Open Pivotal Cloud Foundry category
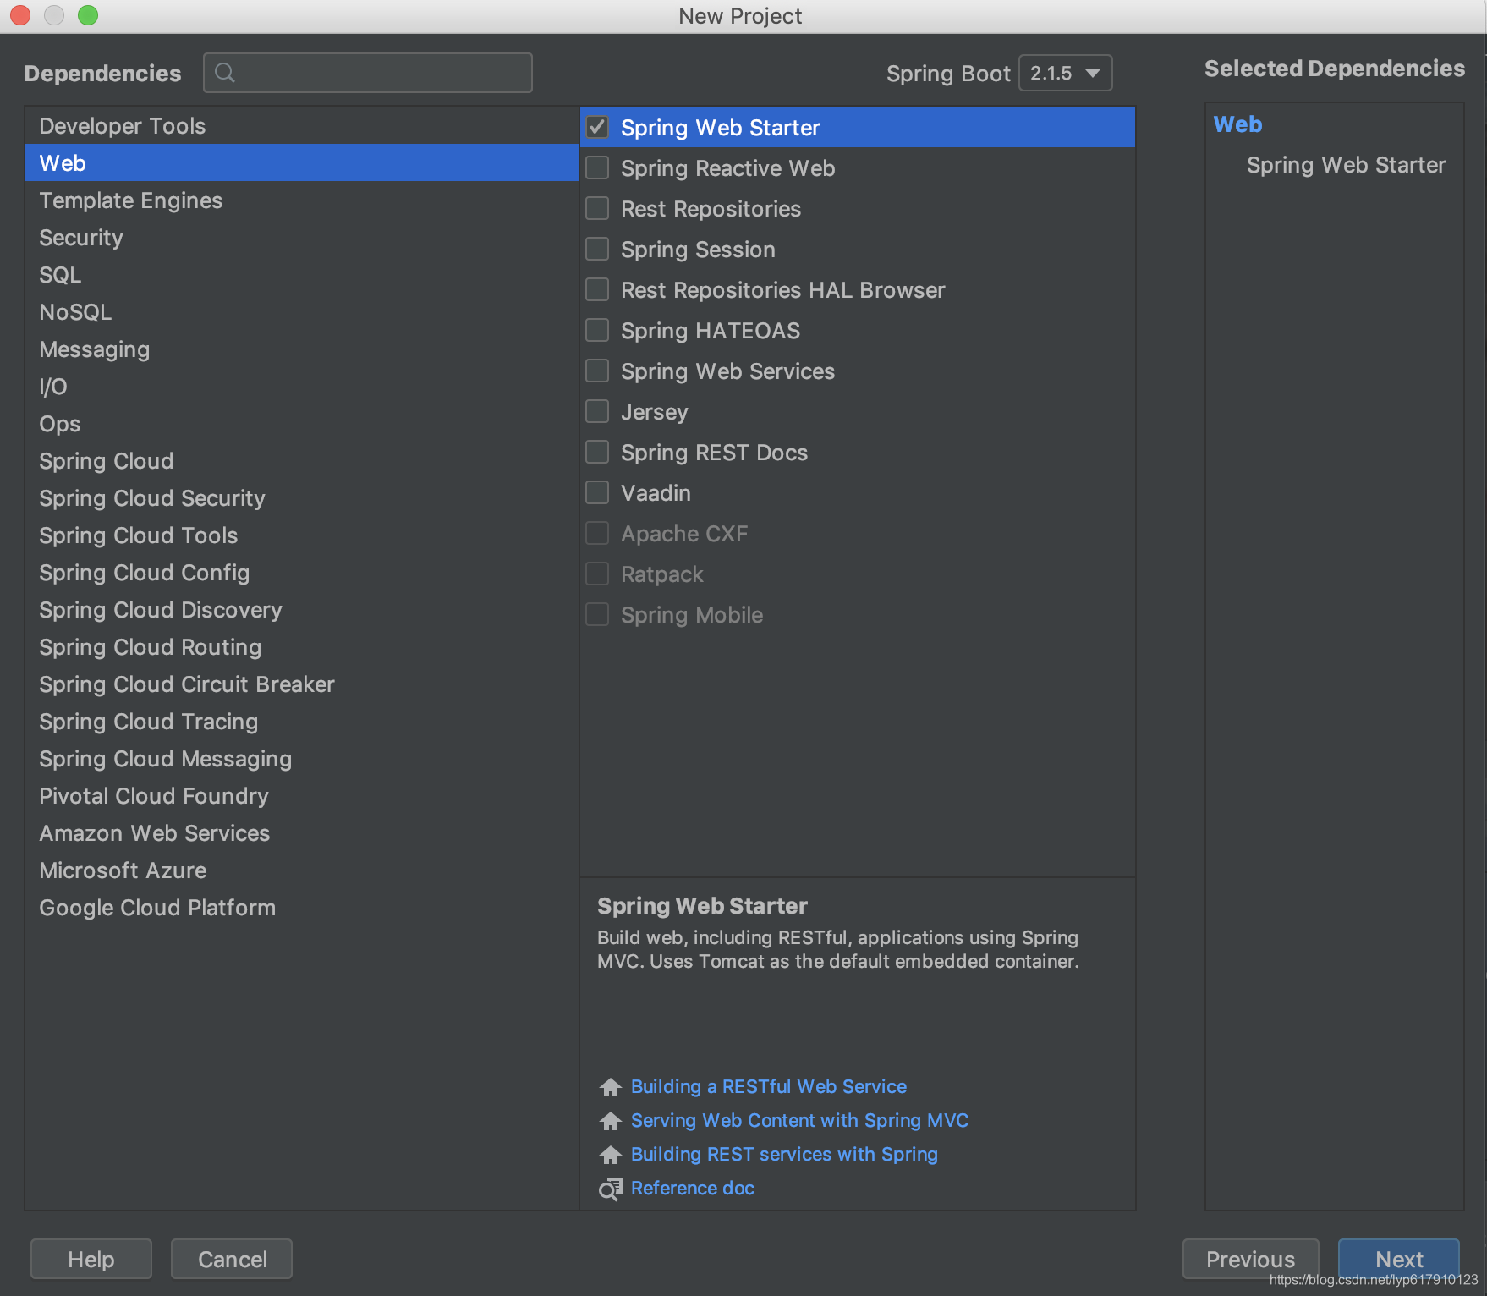The height and width of the screenshot is (1296, 1487). [301, 796]
